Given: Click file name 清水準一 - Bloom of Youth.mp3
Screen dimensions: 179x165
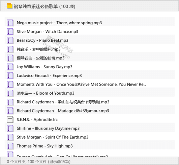Looking at the screenshot, I should click(x=46, y=93).
